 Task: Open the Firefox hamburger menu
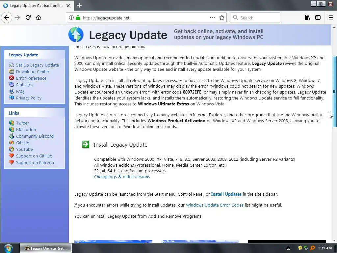[x=331, y=18]
